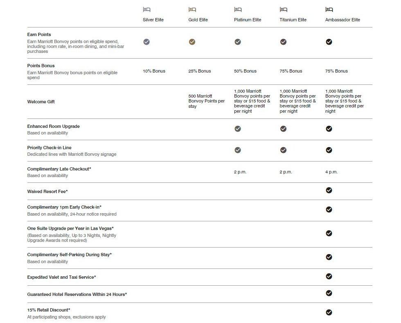Click Platinum Enhanced Room Upgrade checkmark

pyautogui.click(x=238, y=129)
